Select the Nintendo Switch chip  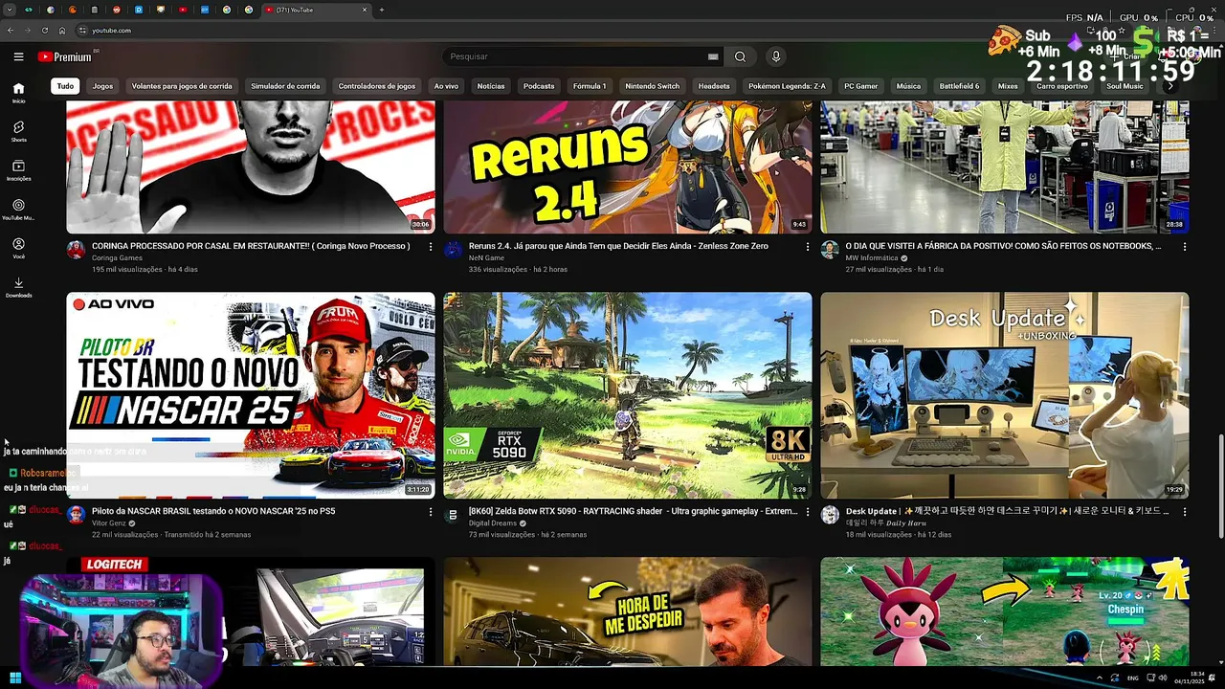653,86
